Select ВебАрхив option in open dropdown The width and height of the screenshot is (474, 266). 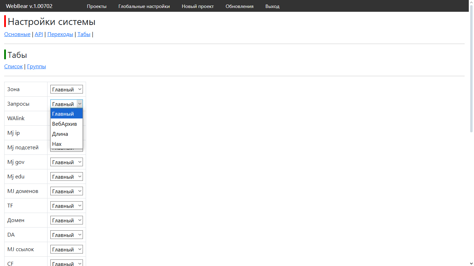pos(65,124)
